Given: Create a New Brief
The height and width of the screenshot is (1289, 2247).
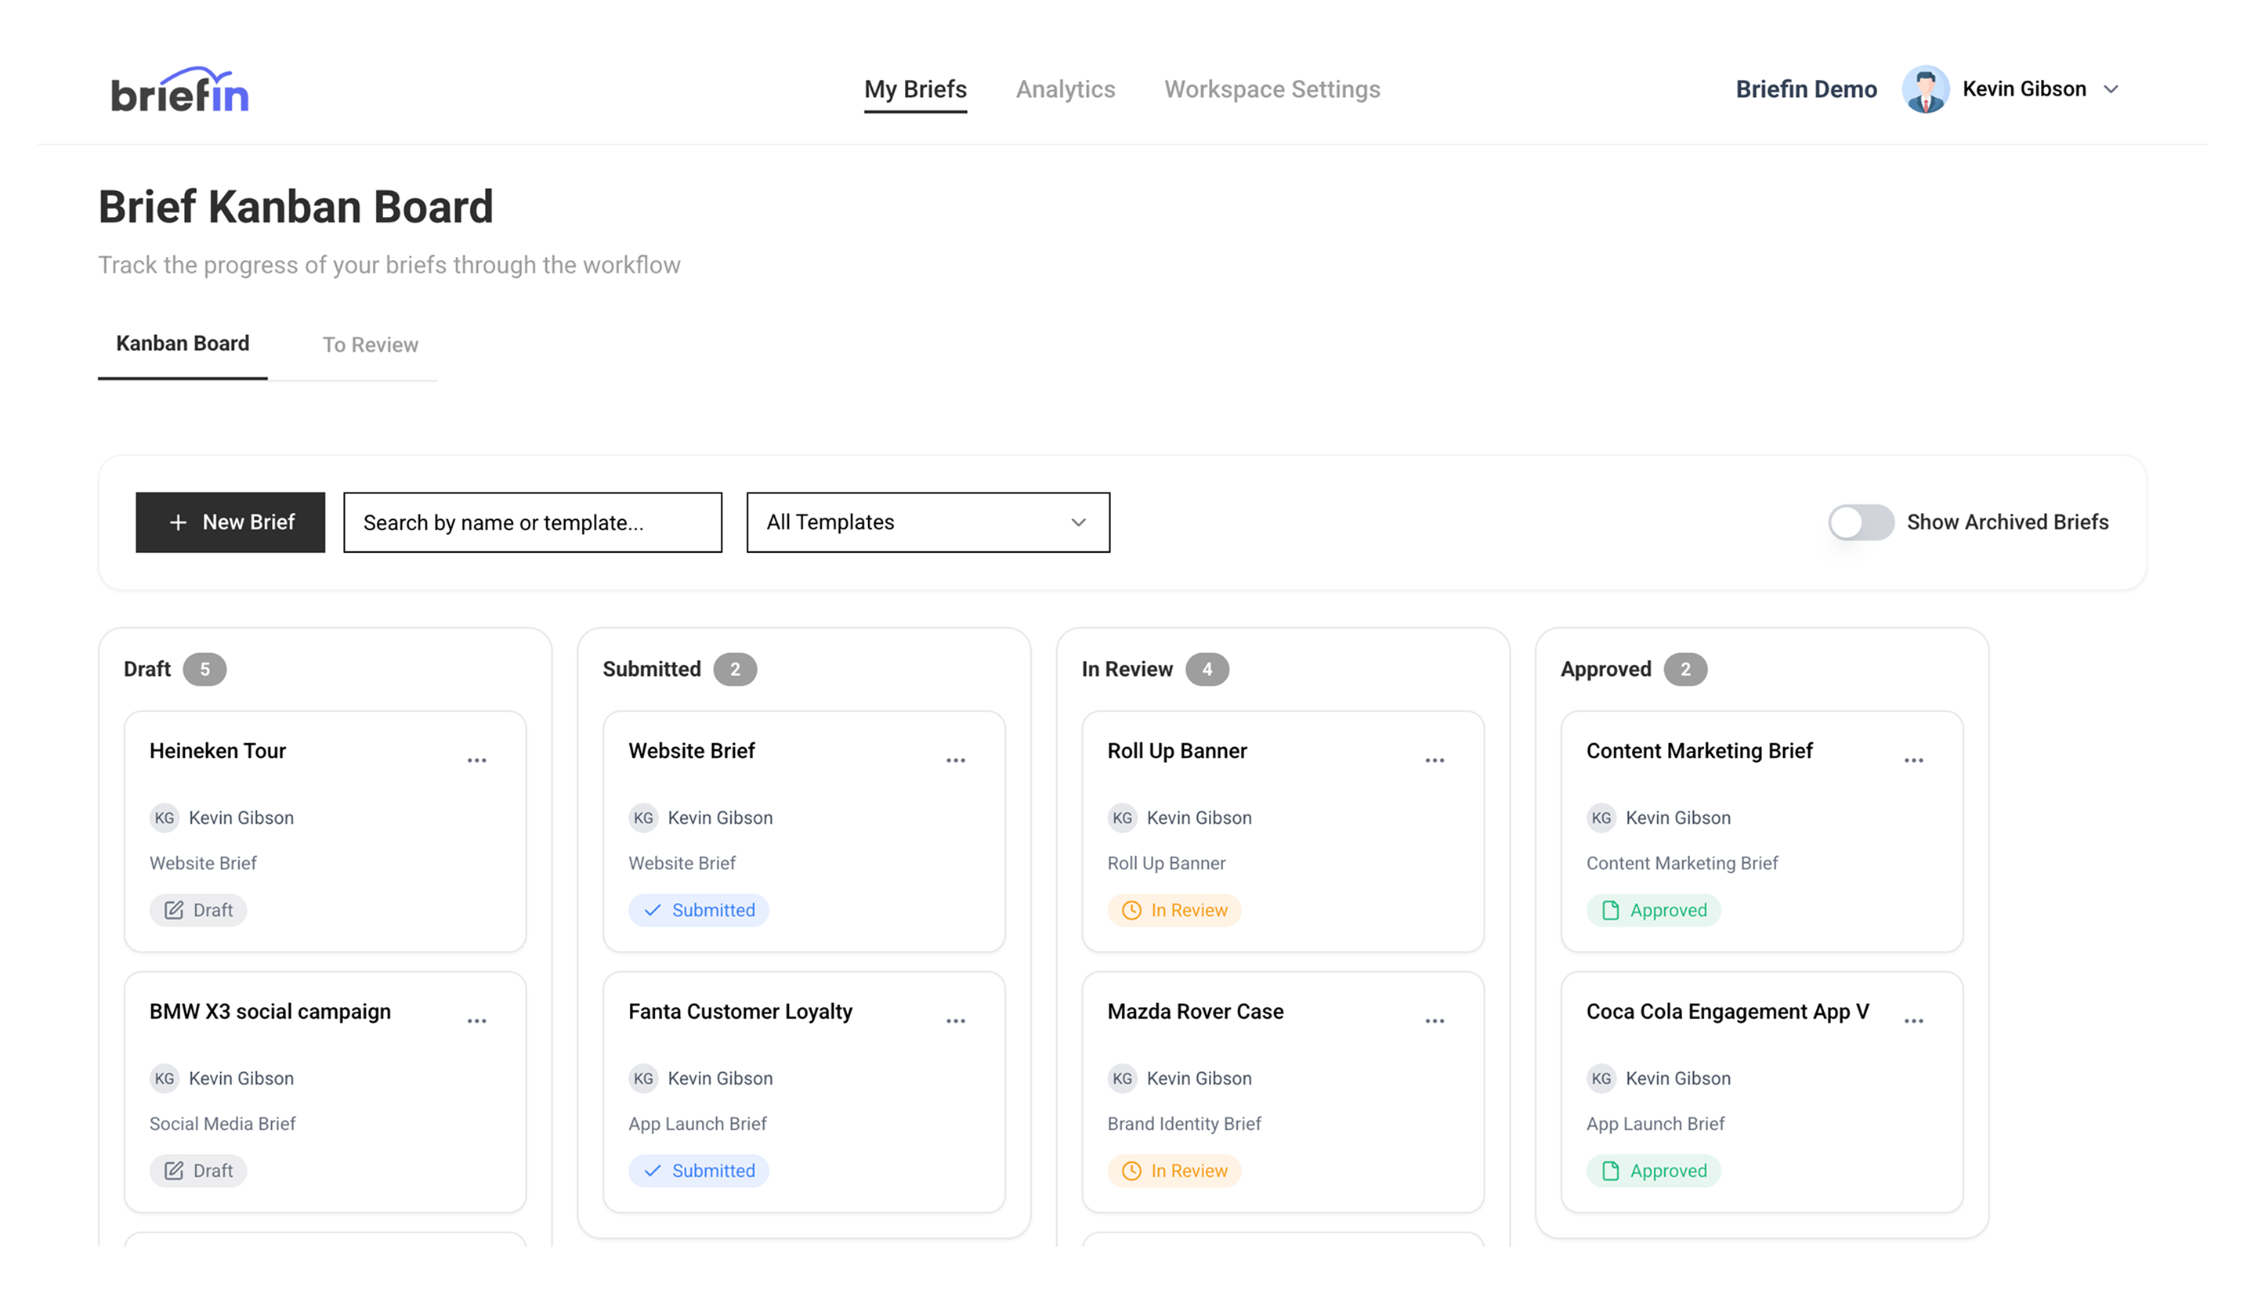Looking at the screenshot, I should pyautogui.click(x=230, y=522).
